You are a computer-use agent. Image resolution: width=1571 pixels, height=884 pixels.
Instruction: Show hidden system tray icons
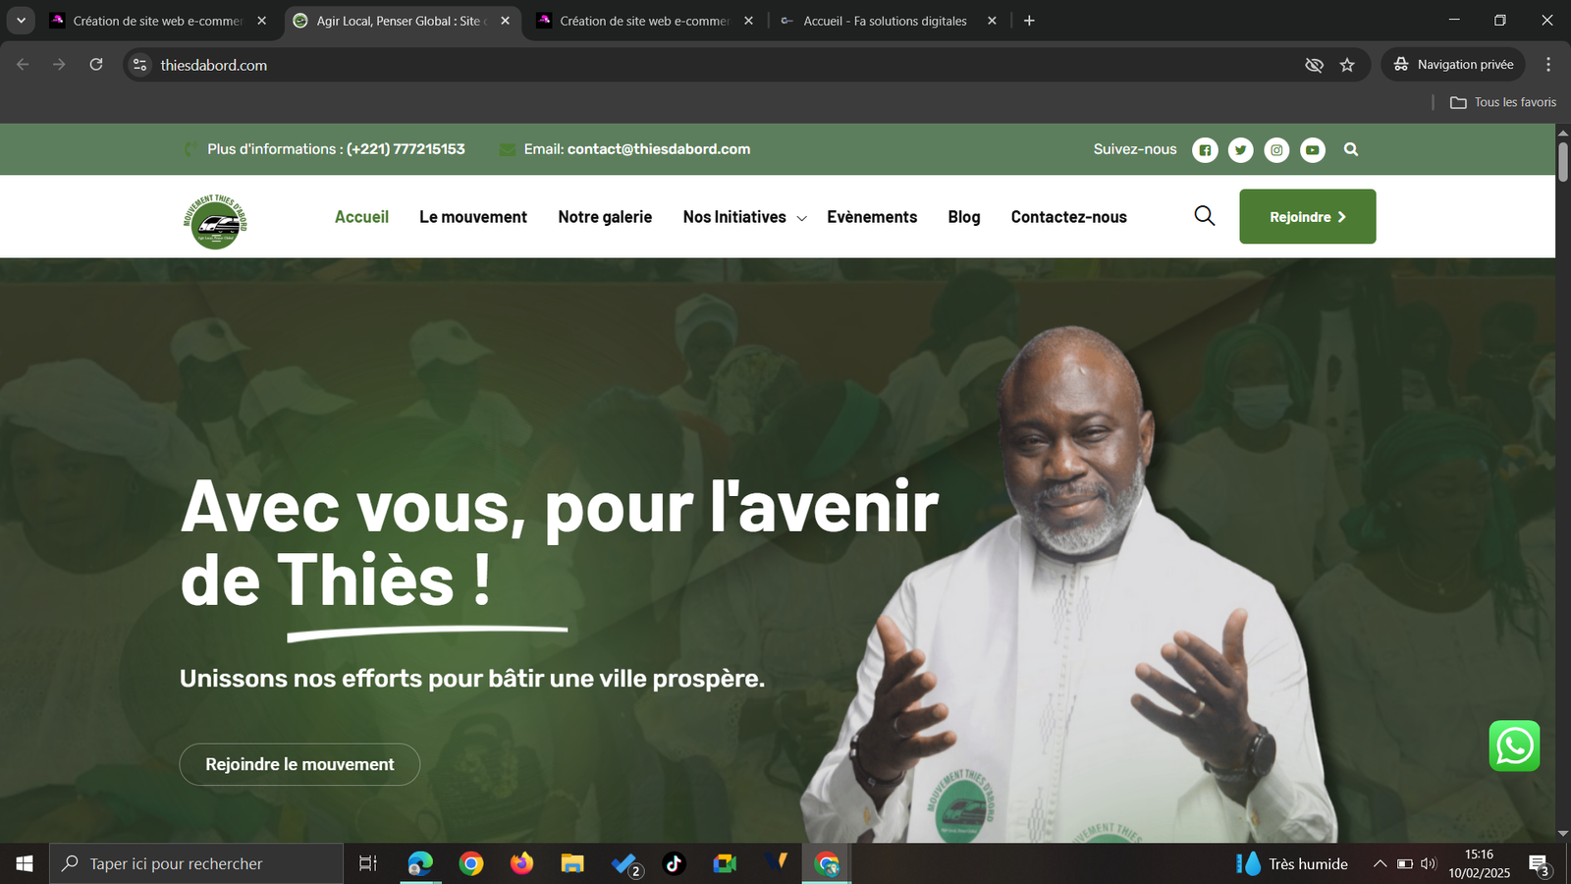pos(1380,864)
